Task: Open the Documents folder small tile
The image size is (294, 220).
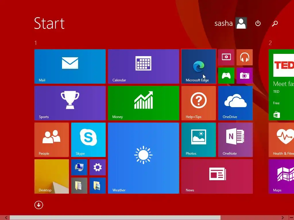Action: coord(79,186)
